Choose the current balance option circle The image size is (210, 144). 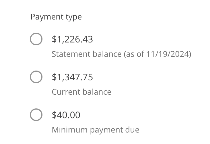tap(36, 77)
